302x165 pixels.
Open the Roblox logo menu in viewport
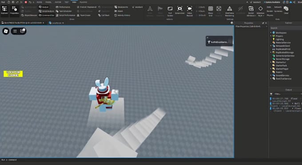(x=6, y=31)
